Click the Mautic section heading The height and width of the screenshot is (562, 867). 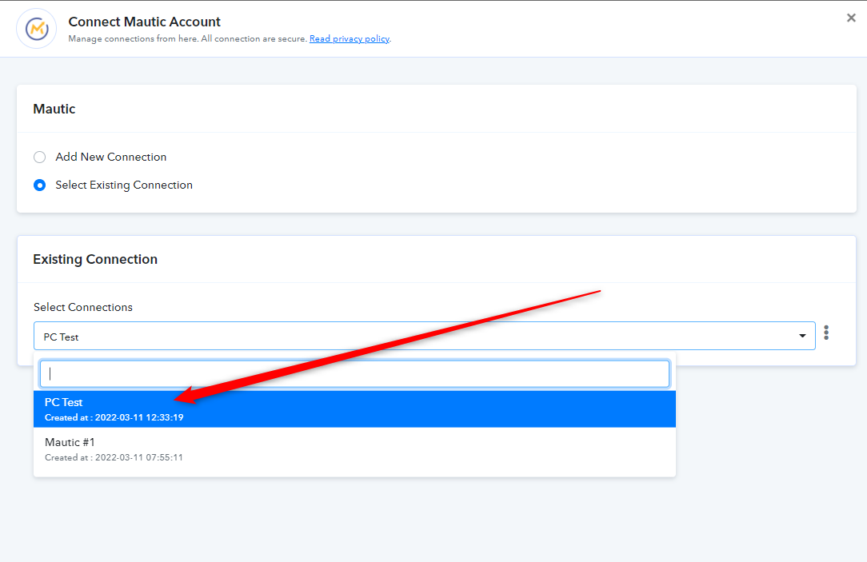pos(54,109)
